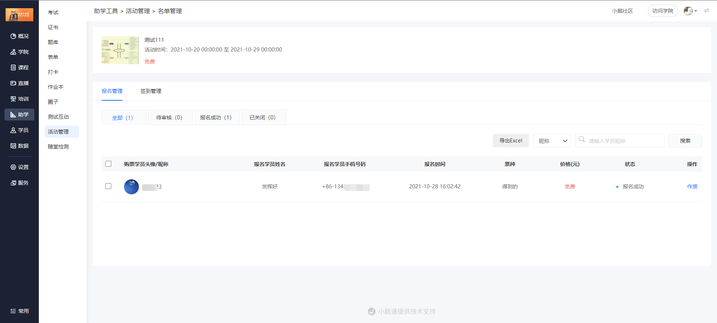This screenshot has height=323, width=717.
Task: Expand the 昵称 search type dropdown
Action: (x=552, y=141)
